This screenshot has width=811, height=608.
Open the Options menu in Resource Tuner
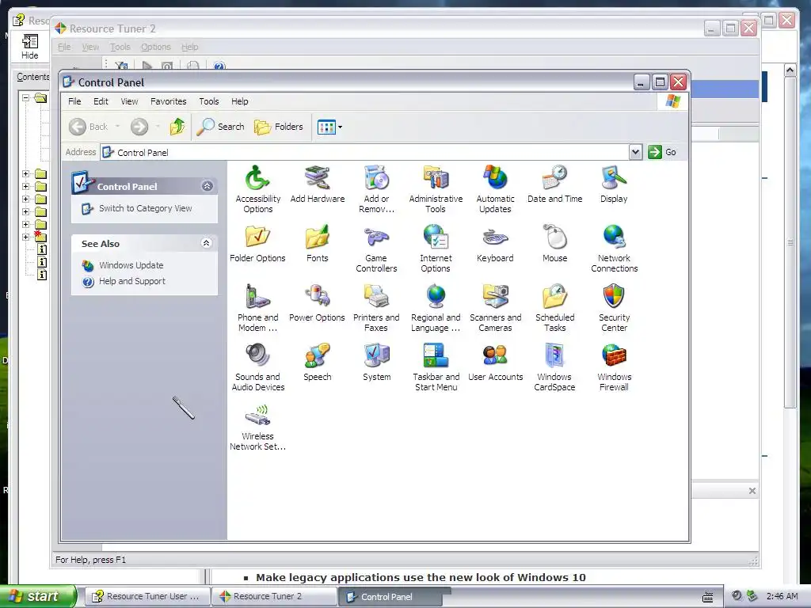[x=156, y=47]
